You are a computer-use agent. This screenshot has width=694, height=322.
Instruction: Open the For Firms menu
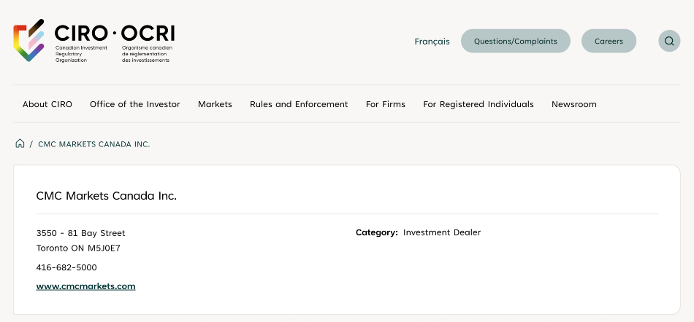click(386, 104)
